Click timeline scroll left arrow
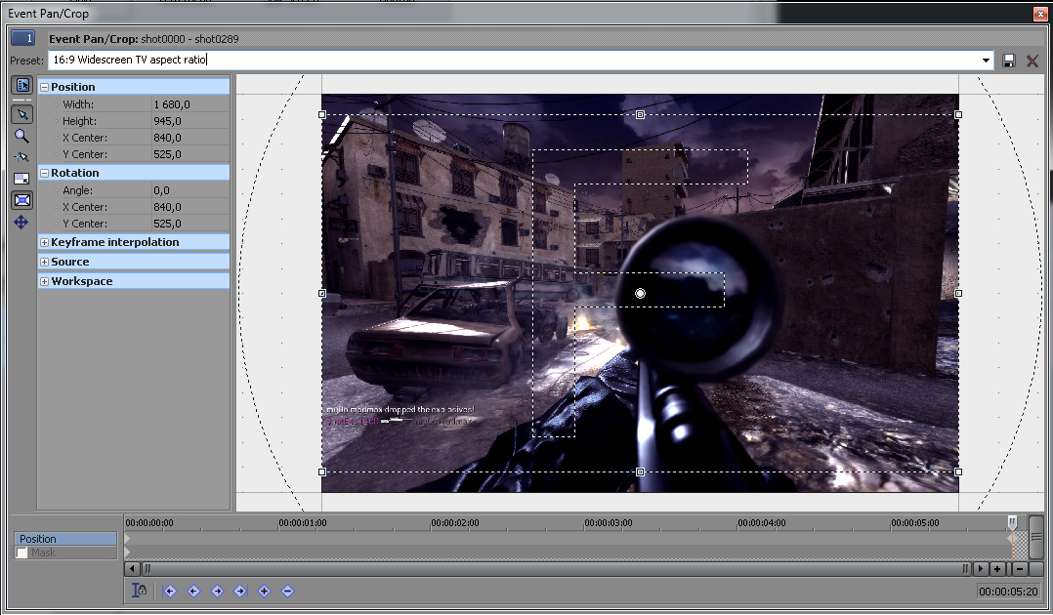The image size is (1053, 615). tap(132, 569)
